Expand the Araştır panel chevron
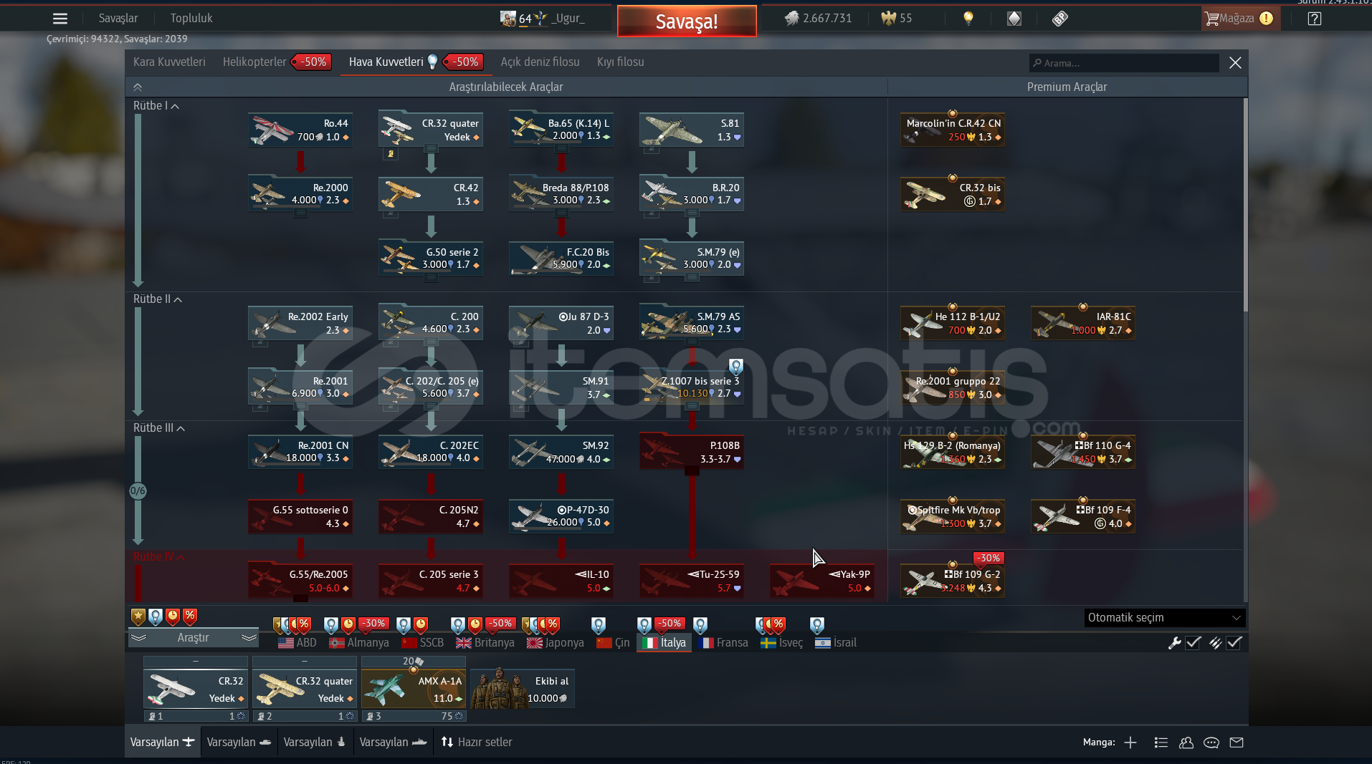The image size is (1372, 764). pyautogui.click(x=194, y=638)
